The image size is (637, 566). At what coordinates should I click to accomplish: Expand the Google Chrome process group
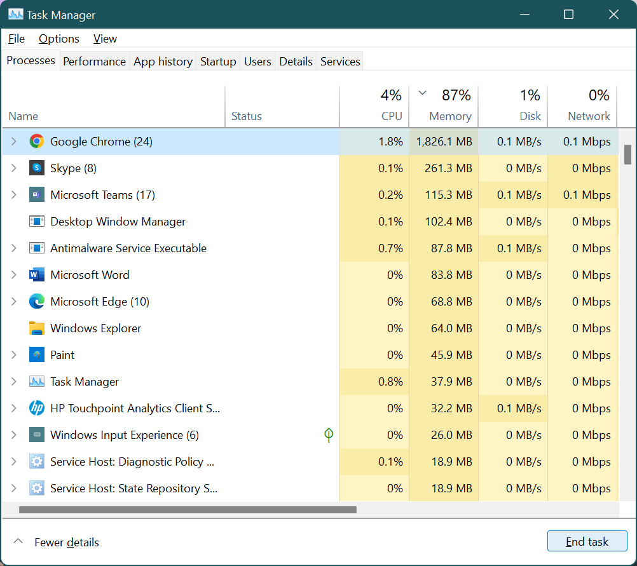pos(14,142)
